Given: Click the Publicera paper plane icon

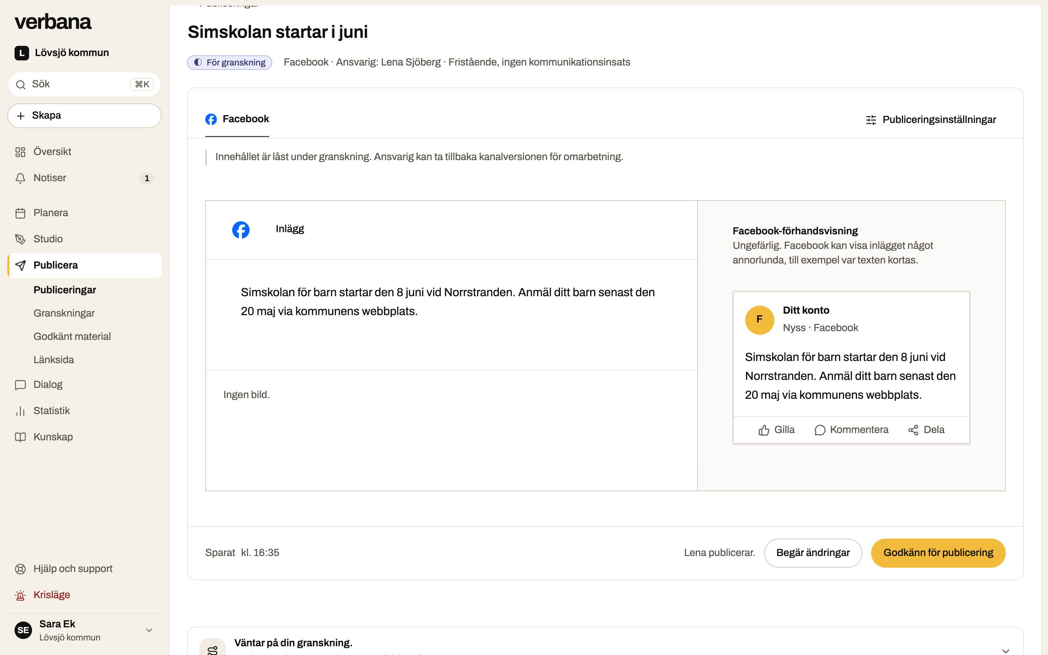Looking at the screenshot, I should click(20, 266).
